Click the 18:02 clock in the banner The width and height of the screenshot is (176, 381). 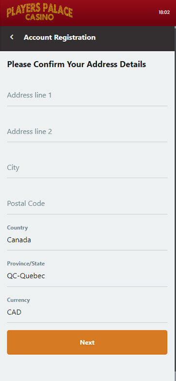[164, 12]
